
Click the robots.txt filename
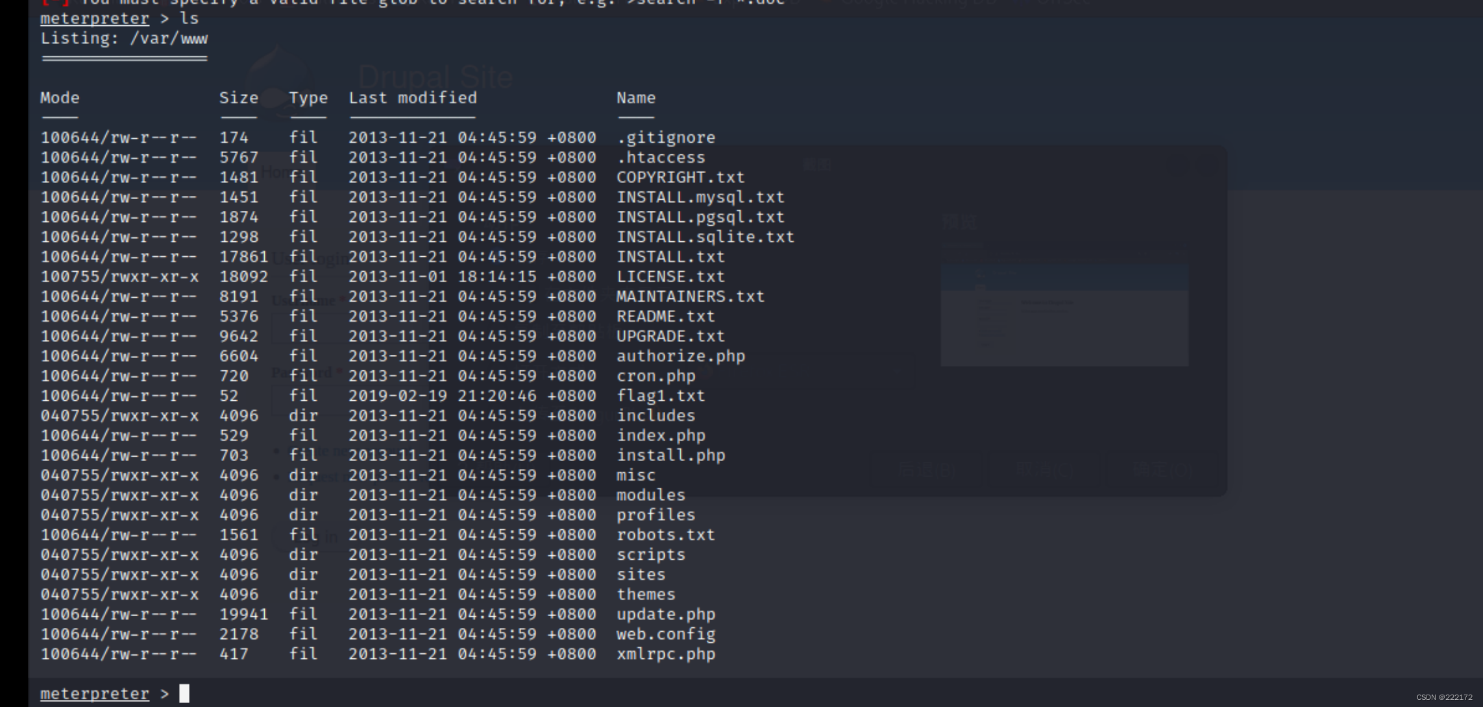coord(665,535)
